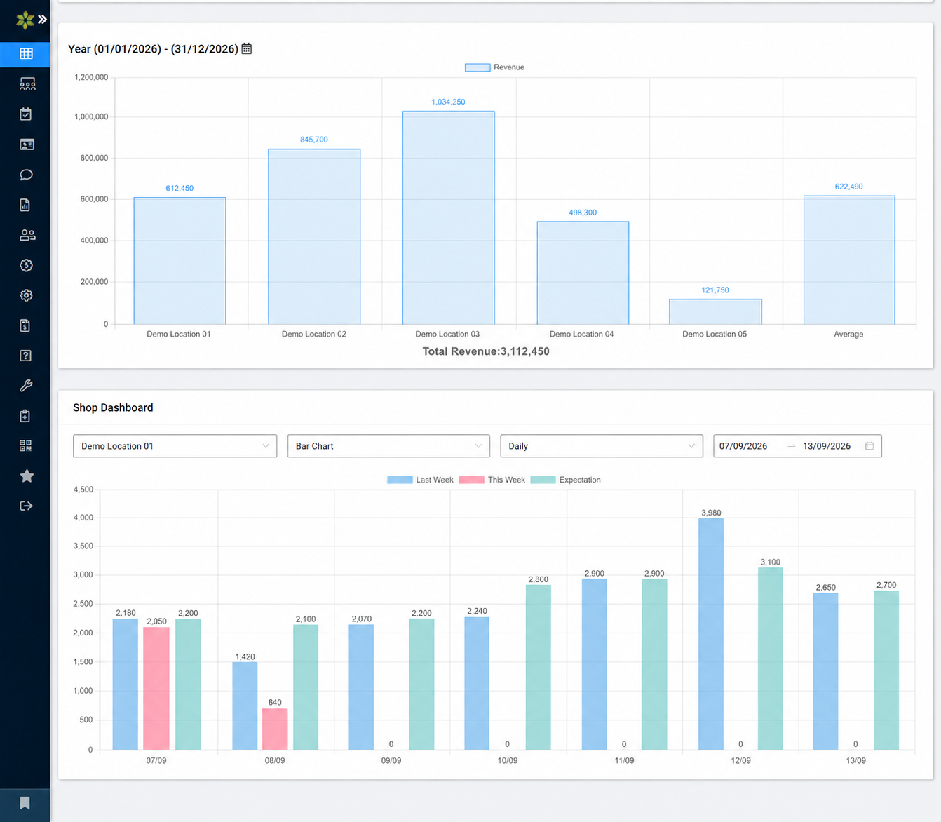Screen dimensions: 941x822
Task: Click the 13/09/2026 end date field
Action: tap(827, 446)
